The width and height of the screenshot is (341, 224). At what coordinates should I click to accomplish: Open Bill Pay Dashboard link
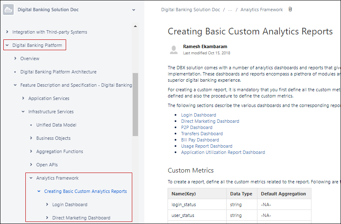200,140
